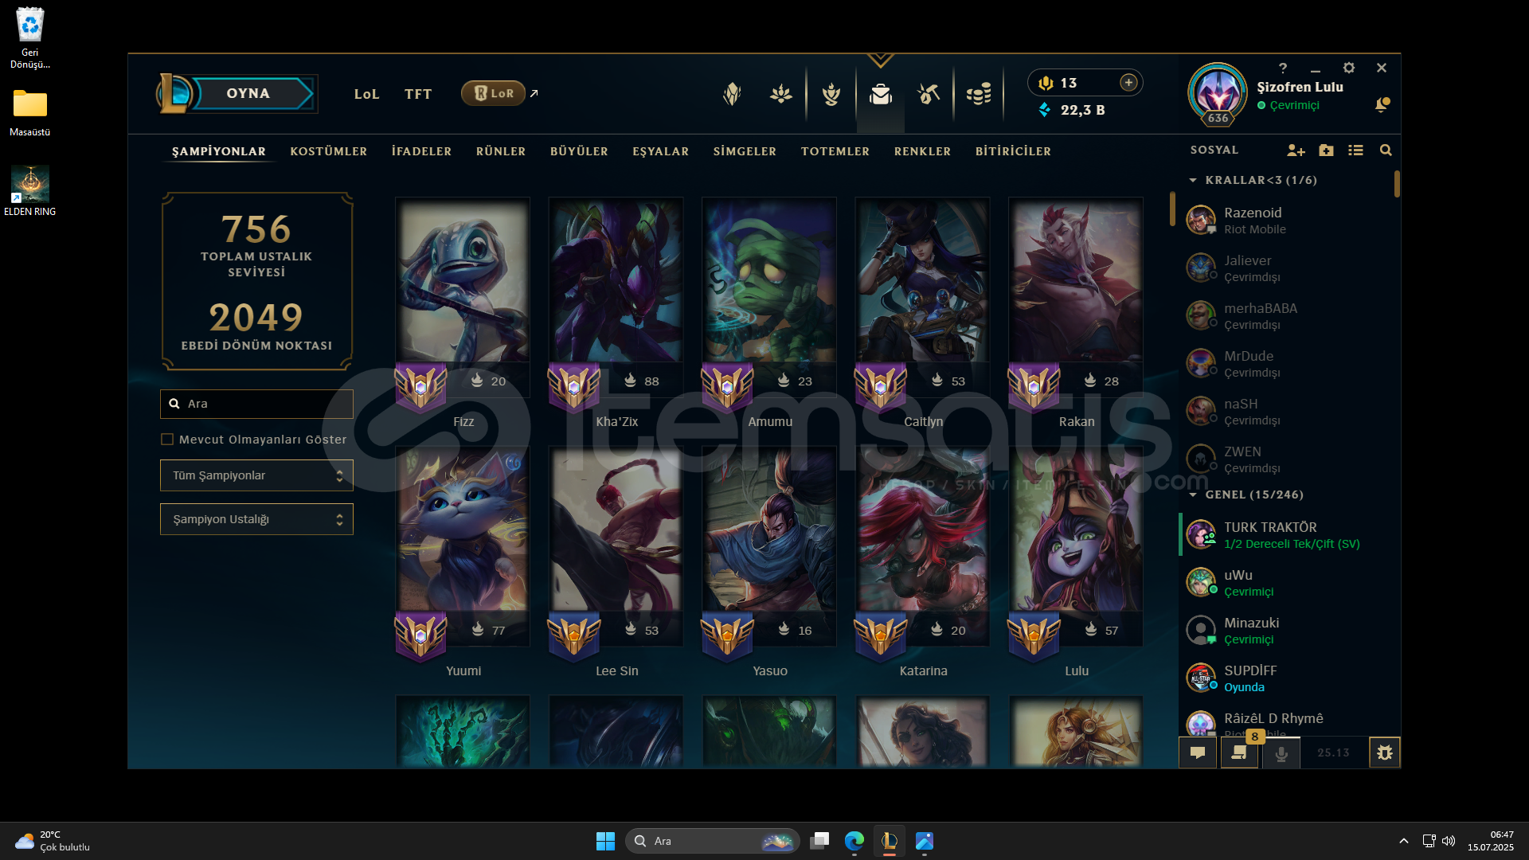This screenshot has height=860, width=1529.
Task: Open the Tüm Şampiyonlar filter dropdown
Action: [256, 475]
